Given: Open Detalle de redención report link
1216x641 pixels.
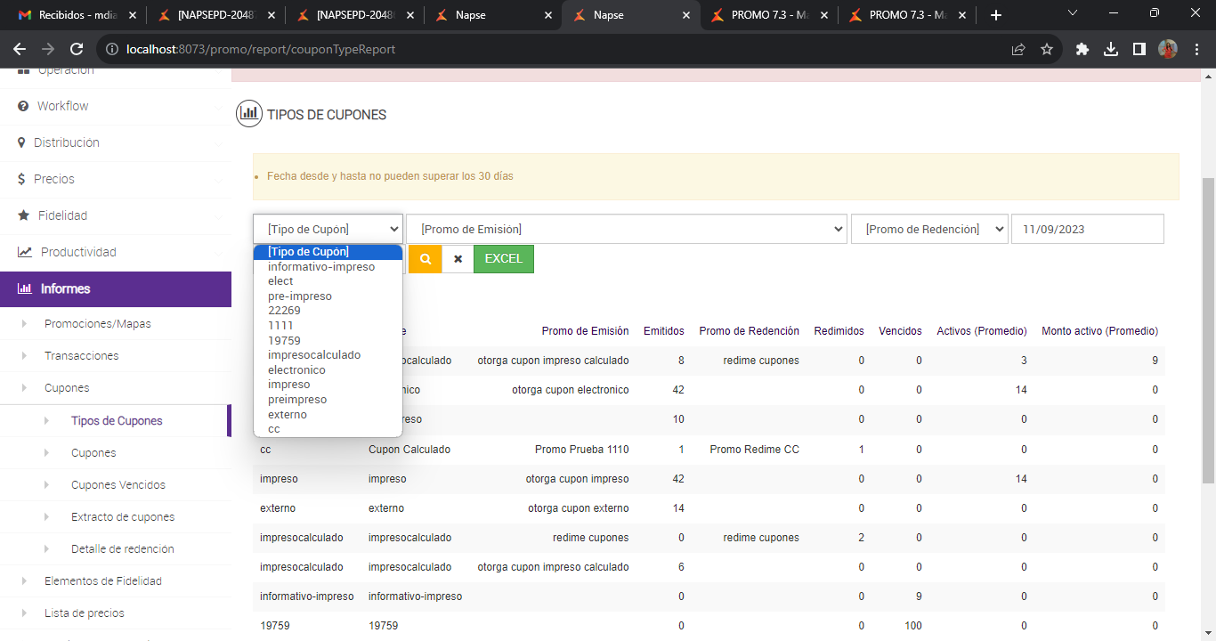Looking at the screenshot, I should point(123,549).
